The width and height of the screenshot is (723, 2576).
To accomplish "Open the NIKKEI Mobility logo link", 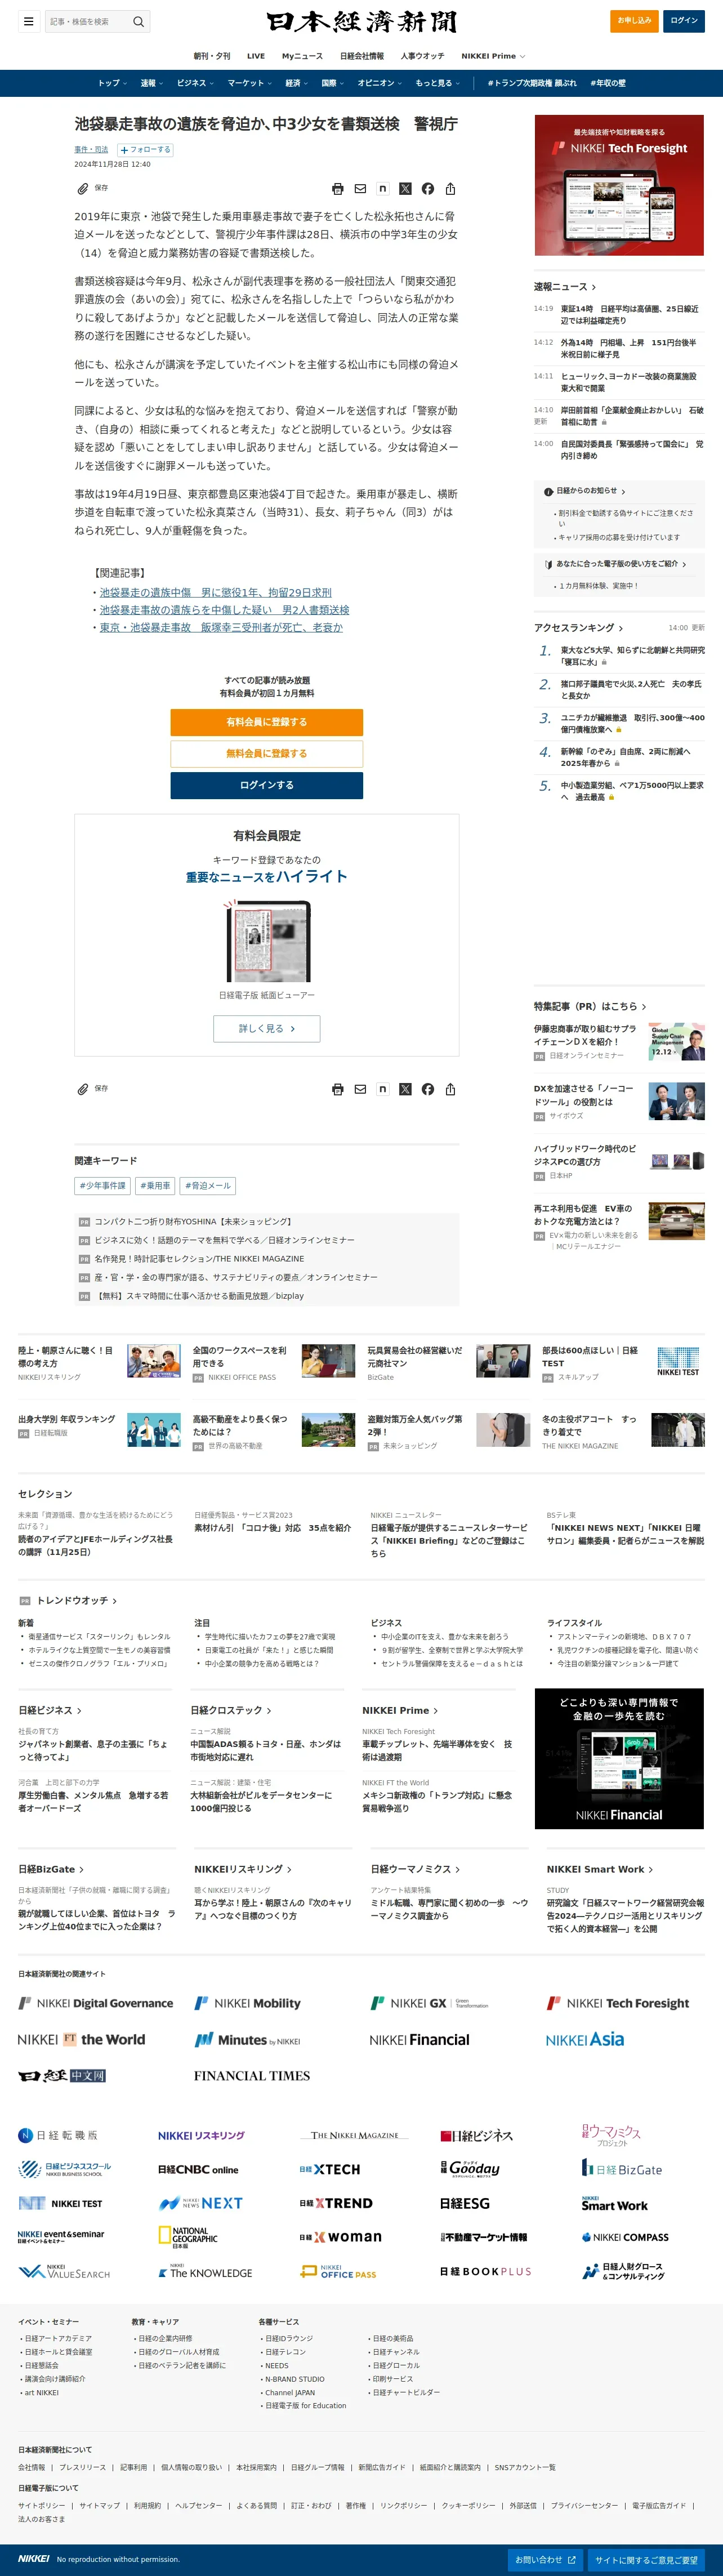I will [247, 2003].
